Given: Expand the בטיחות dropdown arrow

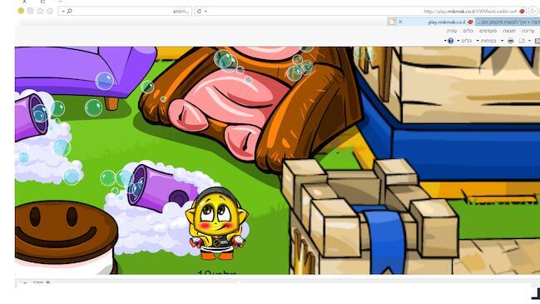Looking at the screenshot, I should [x=478, y=41].
